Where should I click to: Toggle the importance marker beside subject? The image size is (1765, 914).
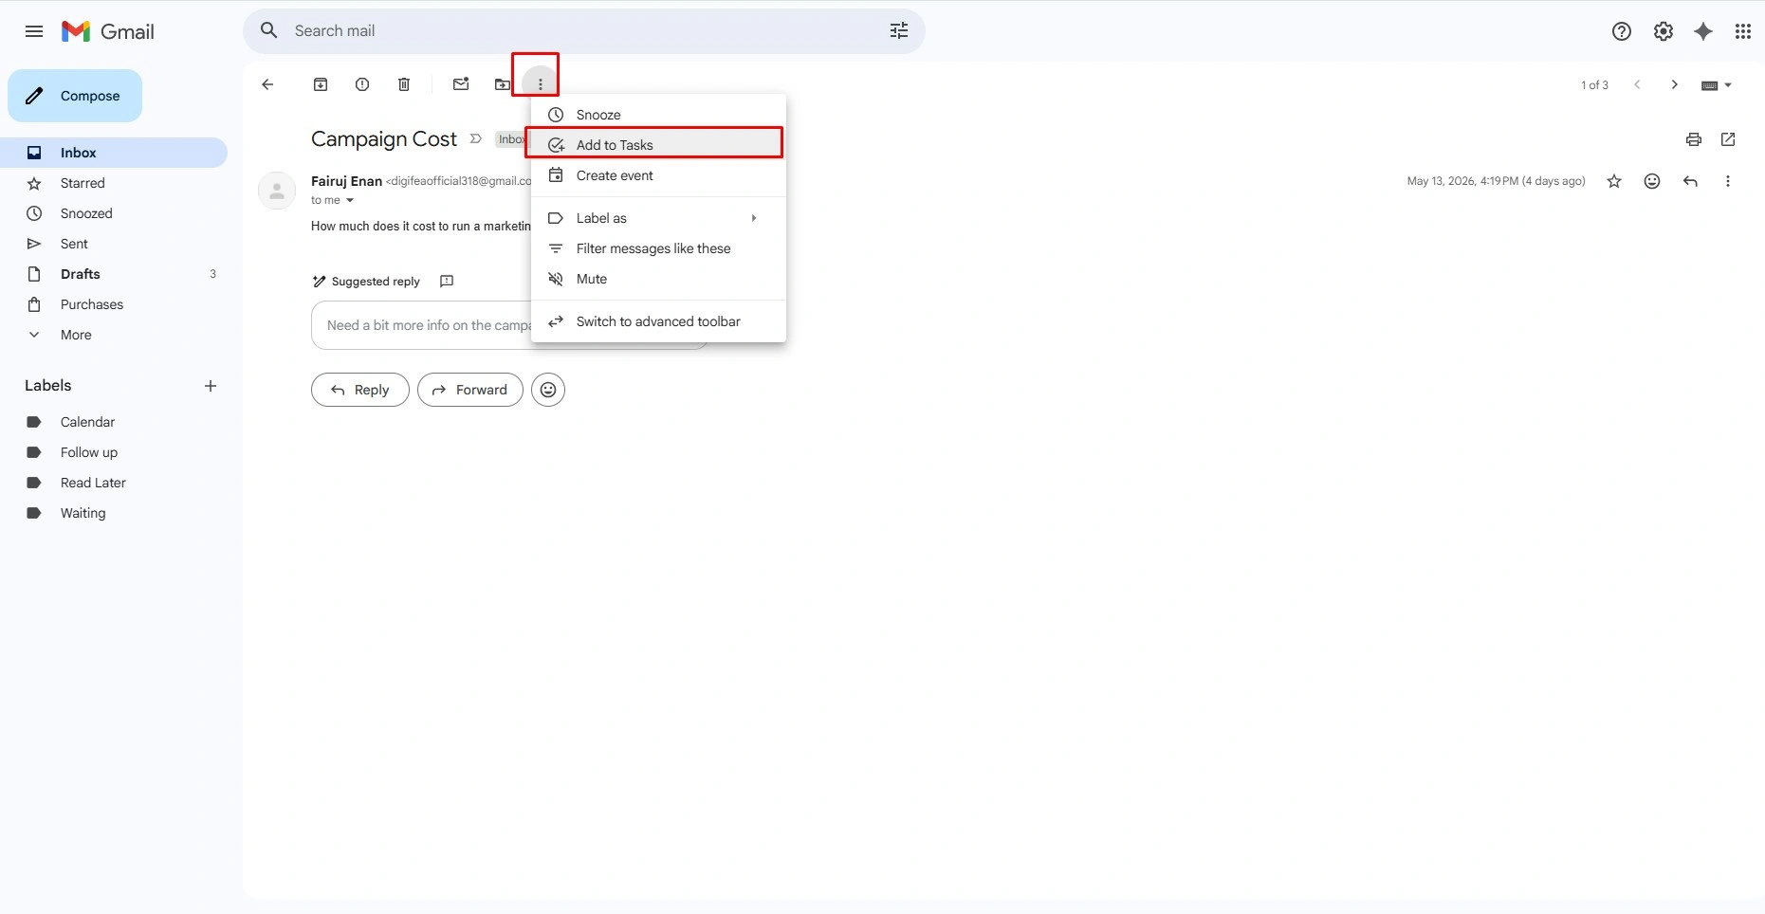tap(476, 139)
